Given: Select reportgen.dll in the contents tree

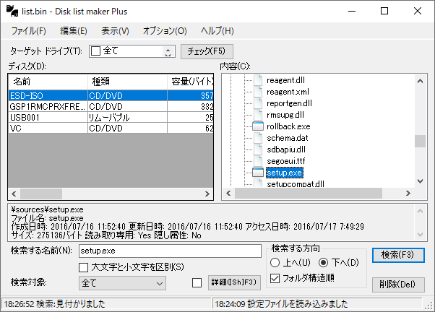Looking at the screenshot, I should pyautogui.click(x=289, y=103).
